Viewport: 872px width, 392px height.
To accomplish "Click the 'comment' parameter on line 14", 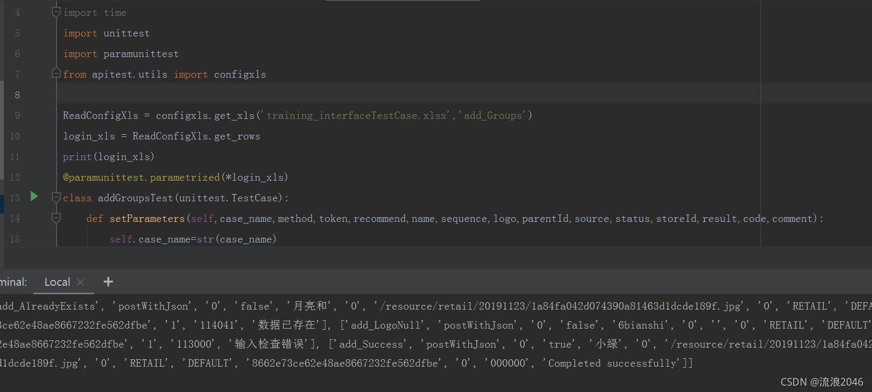I will pyautogui.click(x=792, y=219).
